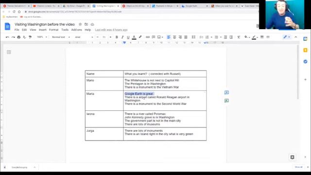Decrease indent of the paragraph
This screenshot has height=175, width=311.
(x=225, y=37)
